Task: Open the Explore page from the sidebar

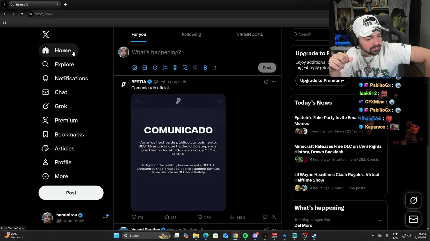Action: tap(58, 64)
